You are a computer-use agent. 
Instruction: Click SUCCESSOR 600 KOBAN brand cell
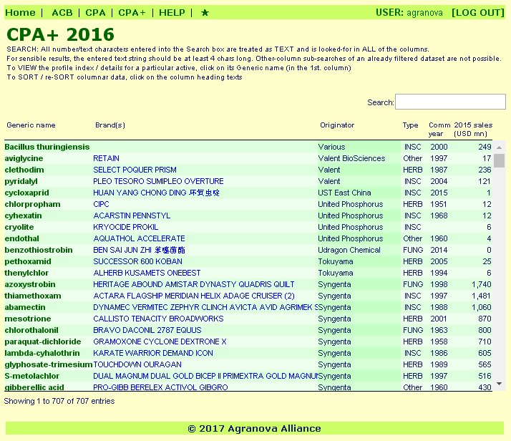click(138, 261)
